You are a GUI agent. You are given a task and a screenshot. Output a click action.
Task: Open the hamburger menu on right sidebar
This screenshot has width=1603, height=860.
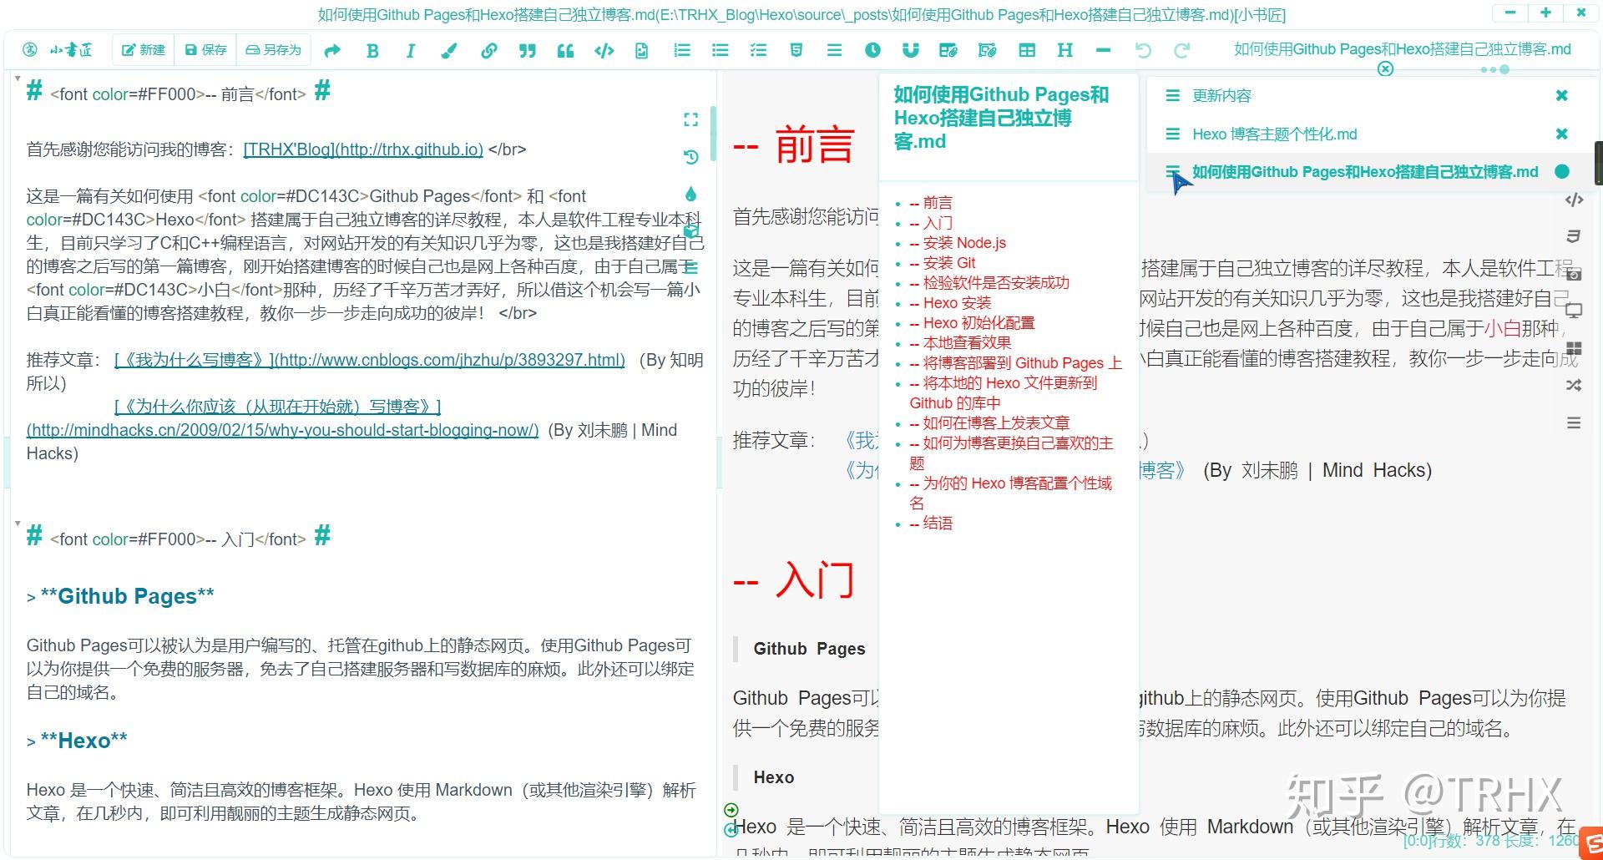(1574, 423)
